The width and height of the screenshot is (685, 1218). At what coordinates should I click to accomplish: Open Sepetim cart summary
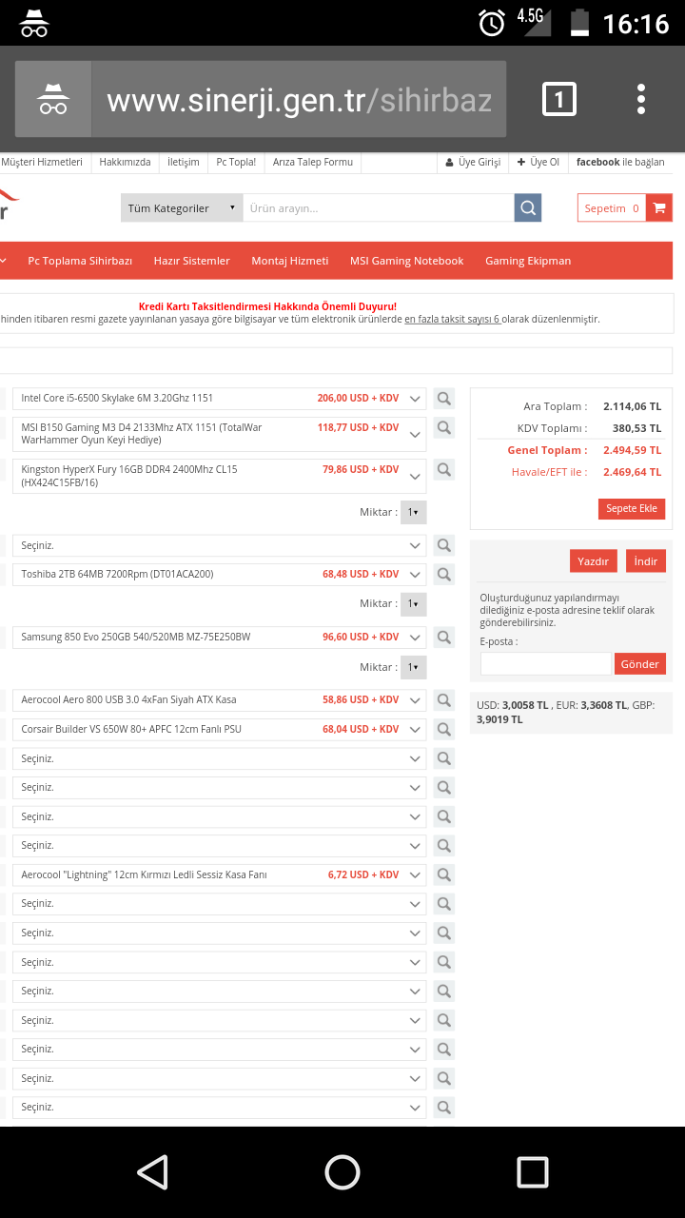[x=612, y=207]
